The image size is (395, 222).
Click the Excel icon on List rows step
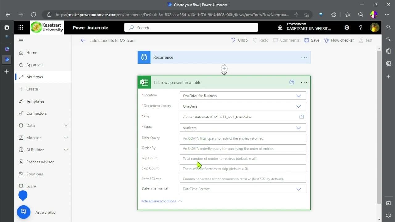click(144, 82)
